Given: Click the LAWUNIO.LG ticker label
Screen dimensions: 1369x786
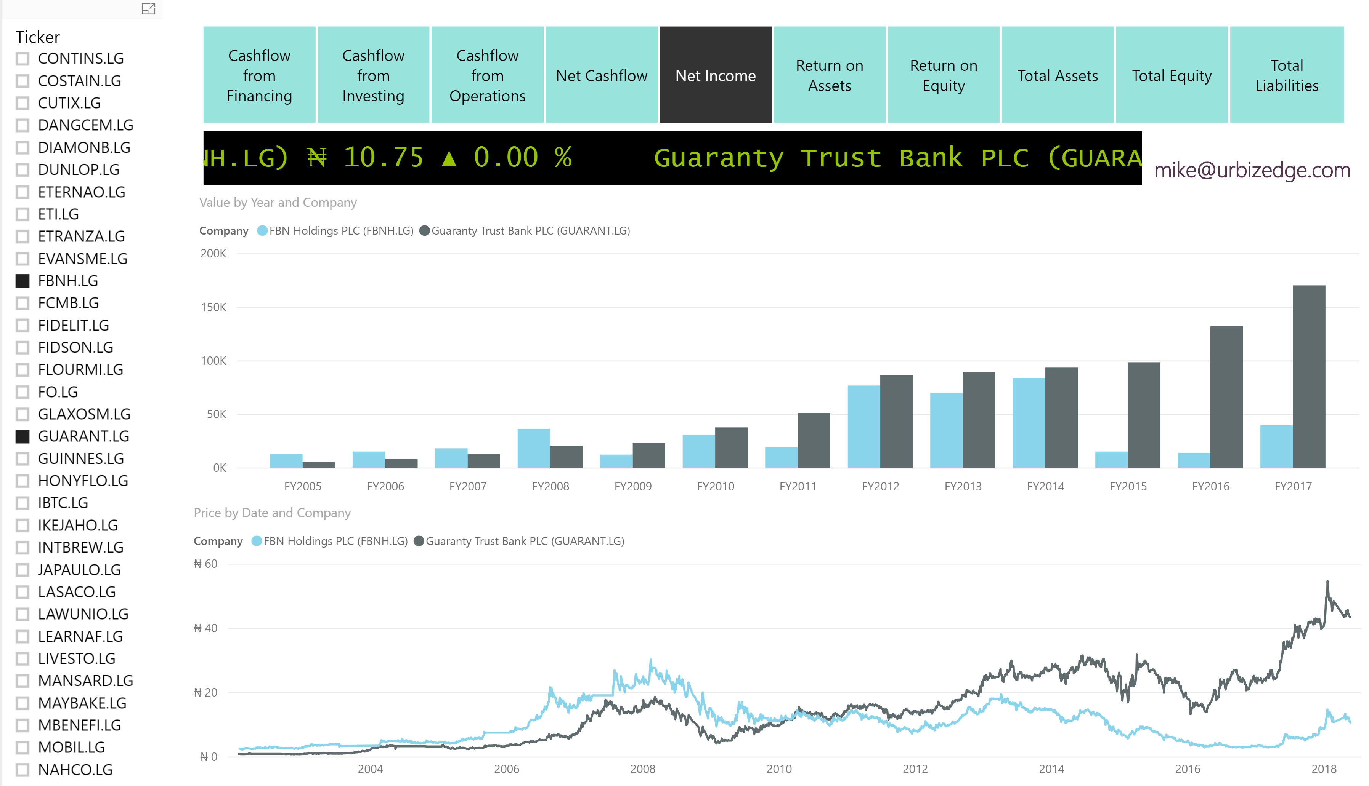Looking at the screenshot, I should (x=83, y=614).
